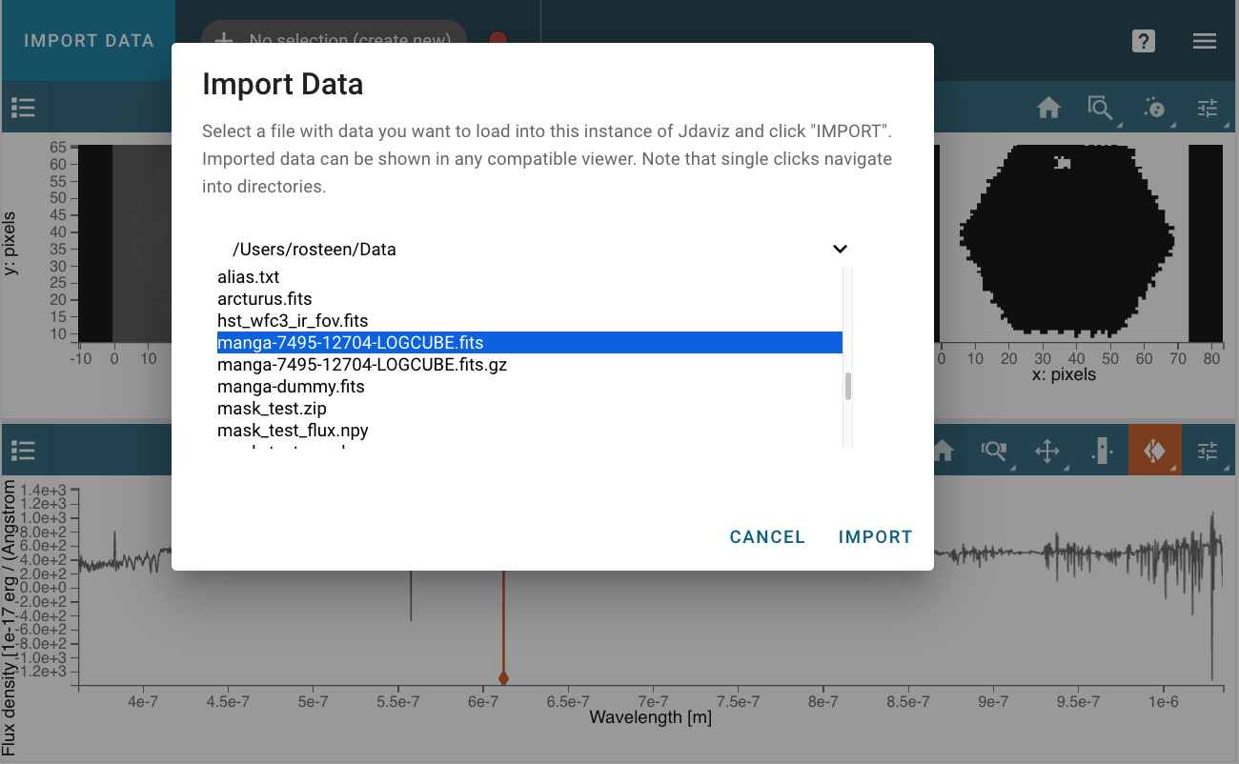Click the home reset-zoom icon in image viewer toolbar
Screen dimensions: 1239x764
(1048, 108)
